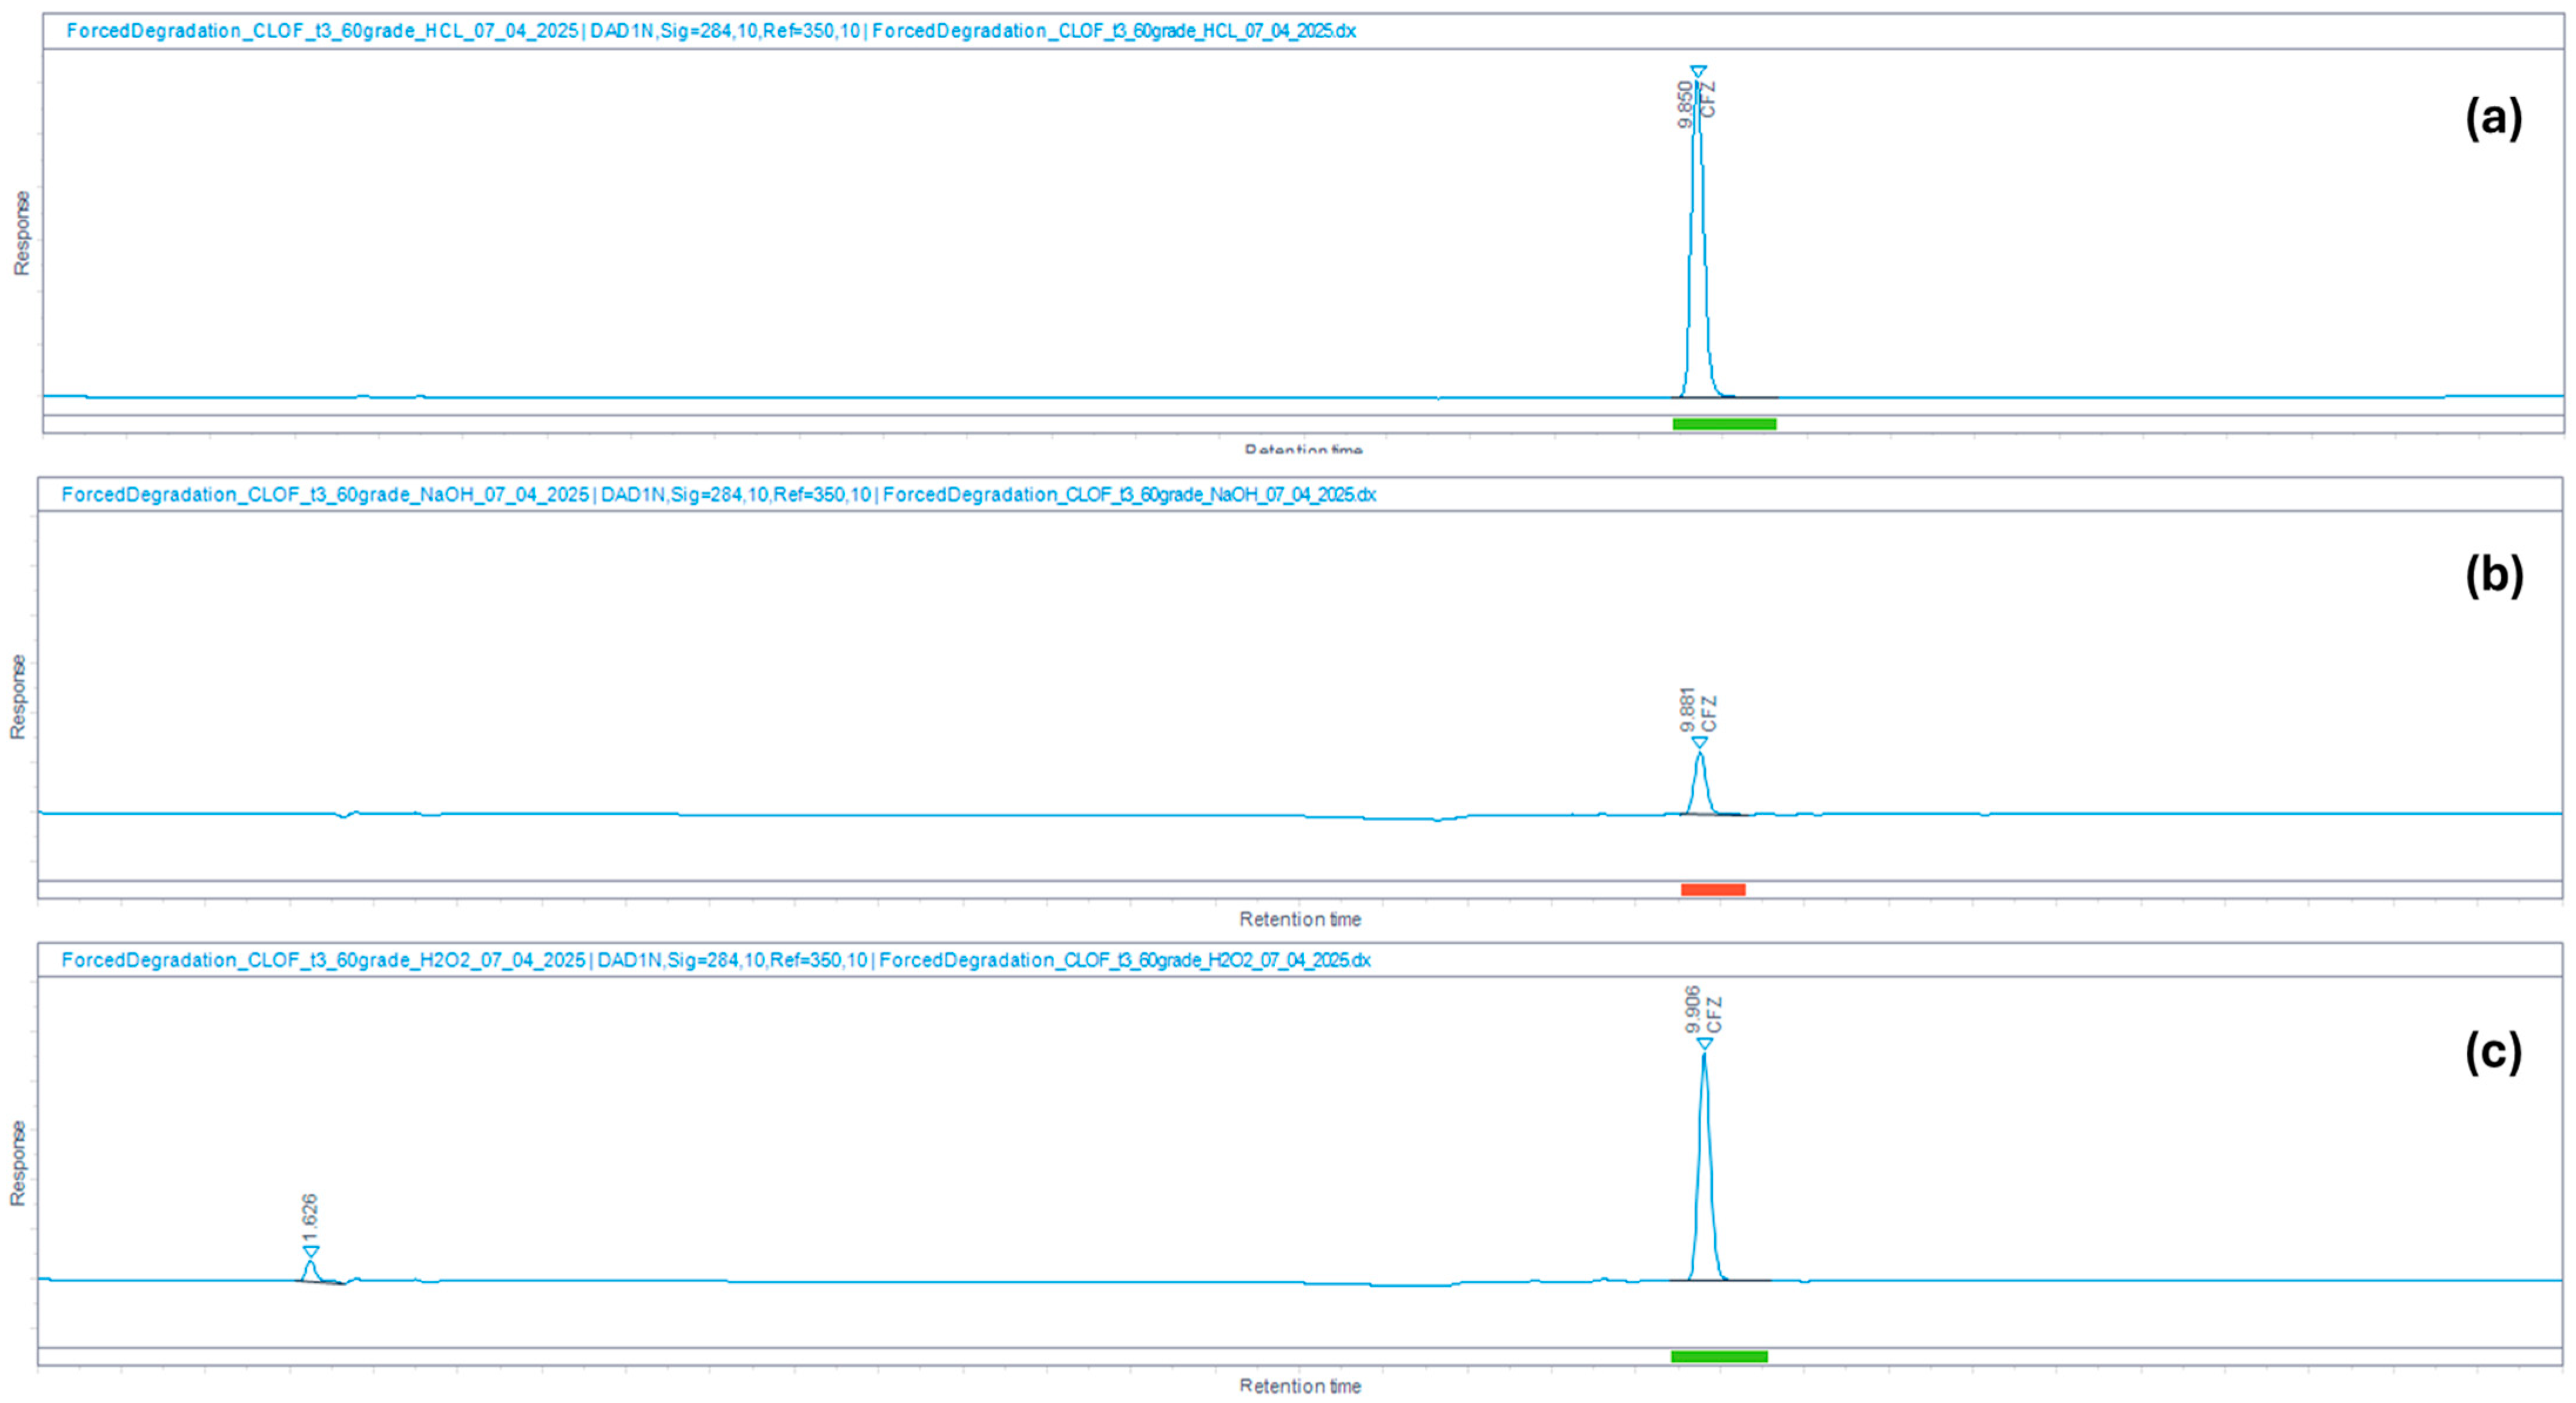
Task: Click the 9.850 retention time label
Action: point(1686,105)
